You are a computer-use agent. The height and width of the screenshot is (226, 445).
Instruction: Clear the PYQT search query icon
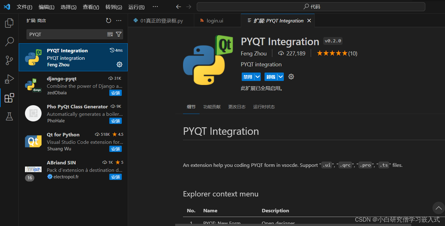110,34
